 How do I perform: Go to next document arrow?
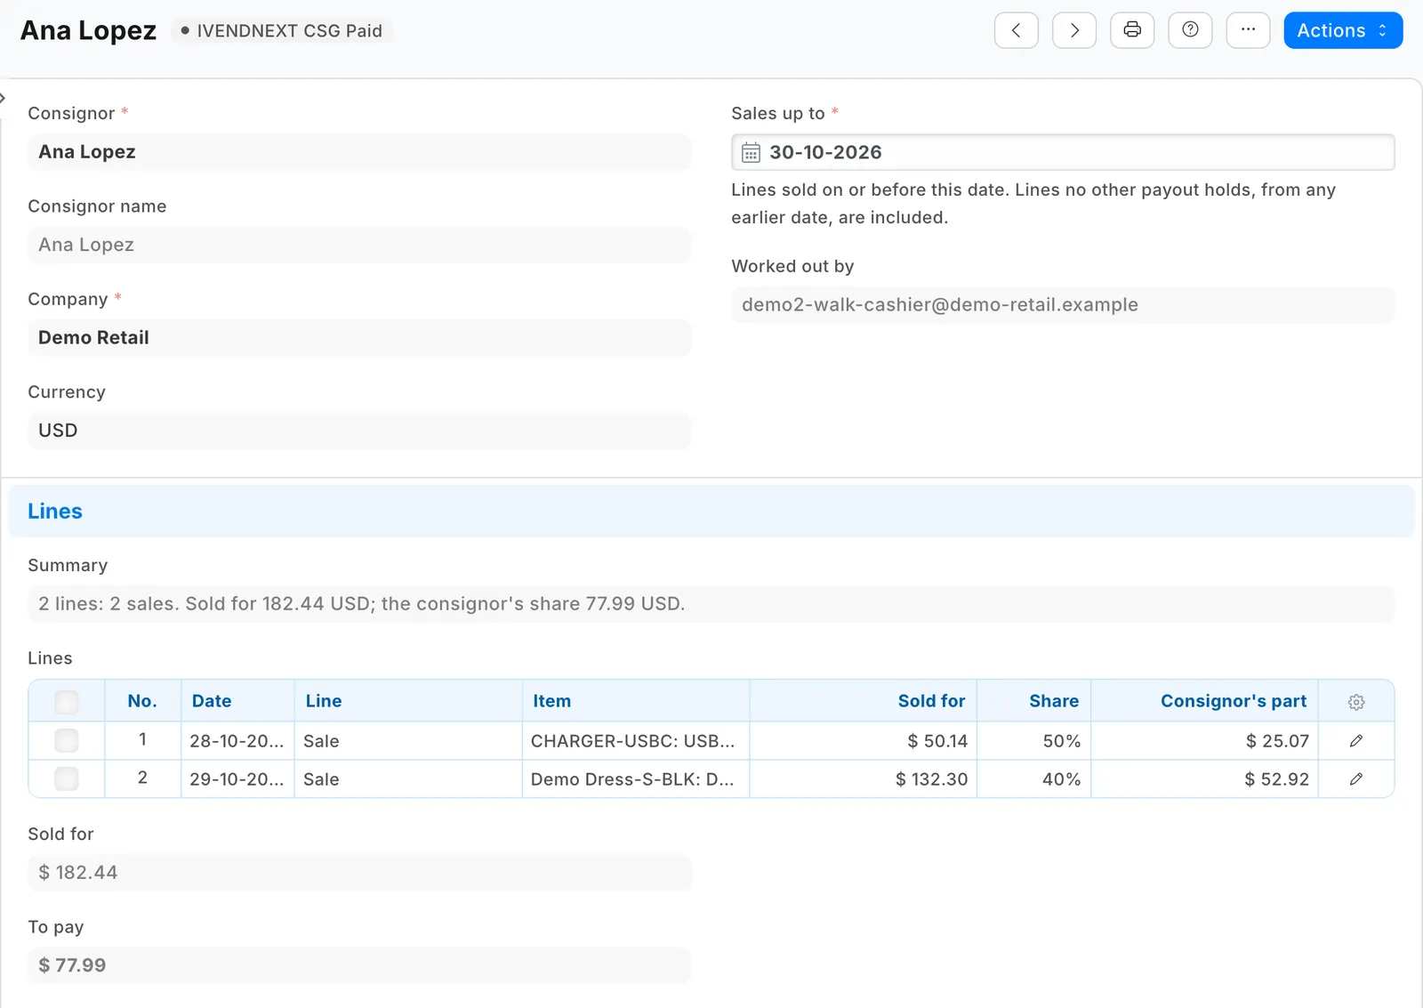tap(1074, 30)
